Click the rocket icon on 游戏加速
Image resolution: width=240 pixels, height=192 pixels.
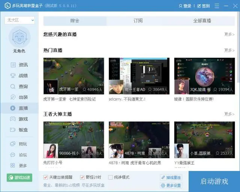(11, 178)
